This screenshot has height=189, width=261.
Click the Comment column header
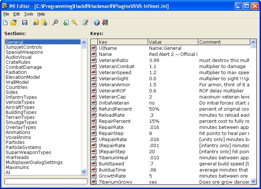coord(224,42)
